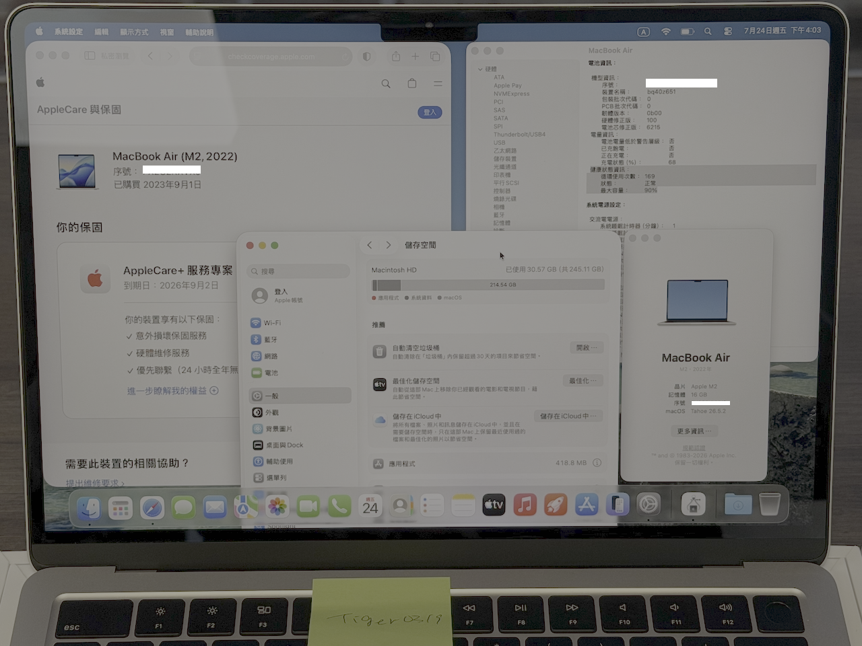The width and height of the screenshot is (862, 646).
Task: Open the green Phone app in the Dock
Action: coord(339,507)
